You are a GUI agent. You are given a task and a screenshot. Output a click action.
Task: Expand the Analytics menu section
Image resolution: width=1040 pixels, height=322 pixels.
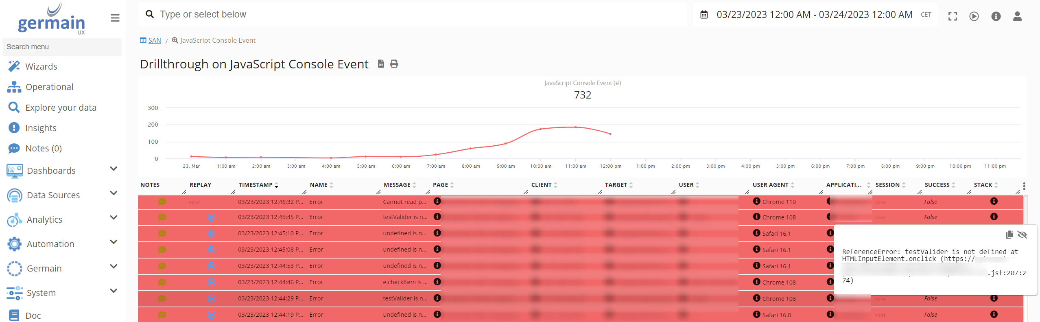(x=114, y=218)
